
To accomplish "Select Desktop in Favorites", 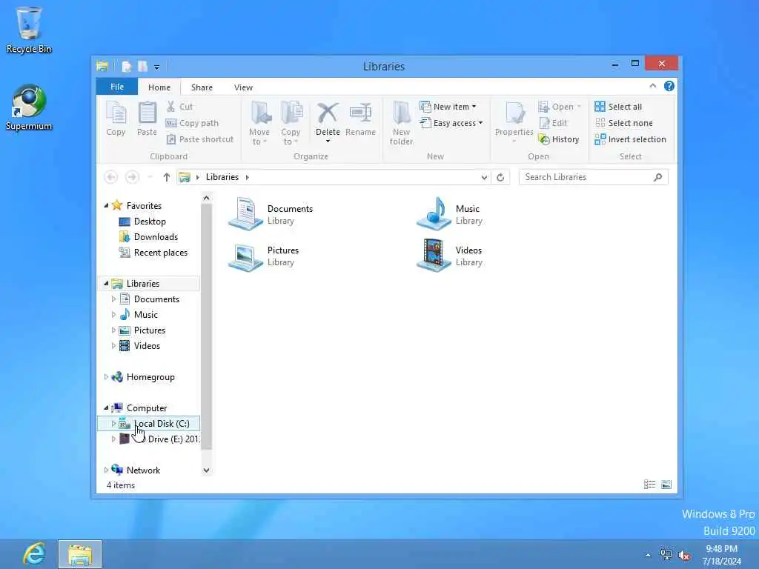I will pyautogui.click(x=150, y=221).
